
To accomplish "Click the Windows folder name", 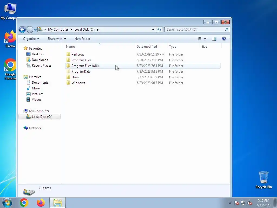I will (78, 83).
